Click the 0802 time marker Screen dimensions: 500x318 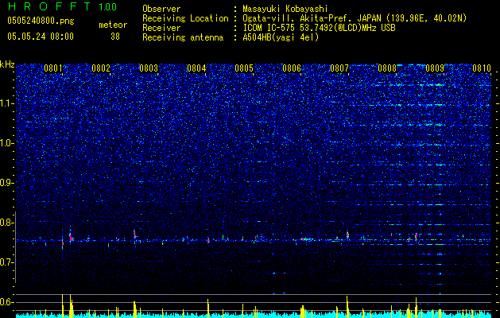point(101,68)
